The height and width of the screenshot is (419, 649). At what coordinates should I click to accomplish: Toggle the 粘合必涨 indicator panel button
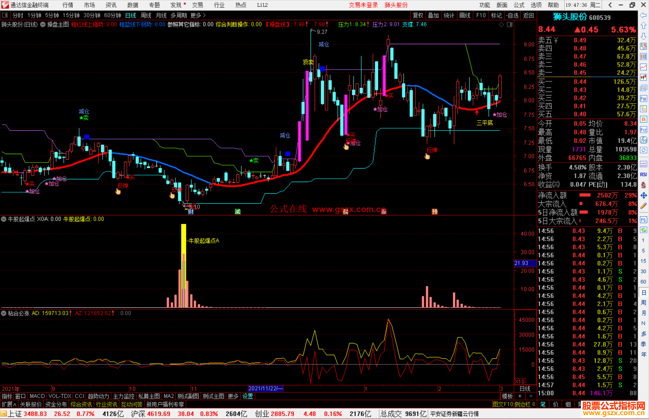[x=4, y=313]
